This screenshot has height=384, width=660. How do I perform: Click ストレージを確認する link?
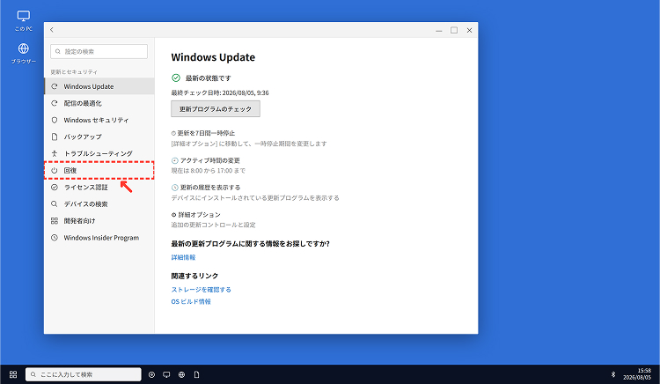[202, 290]
